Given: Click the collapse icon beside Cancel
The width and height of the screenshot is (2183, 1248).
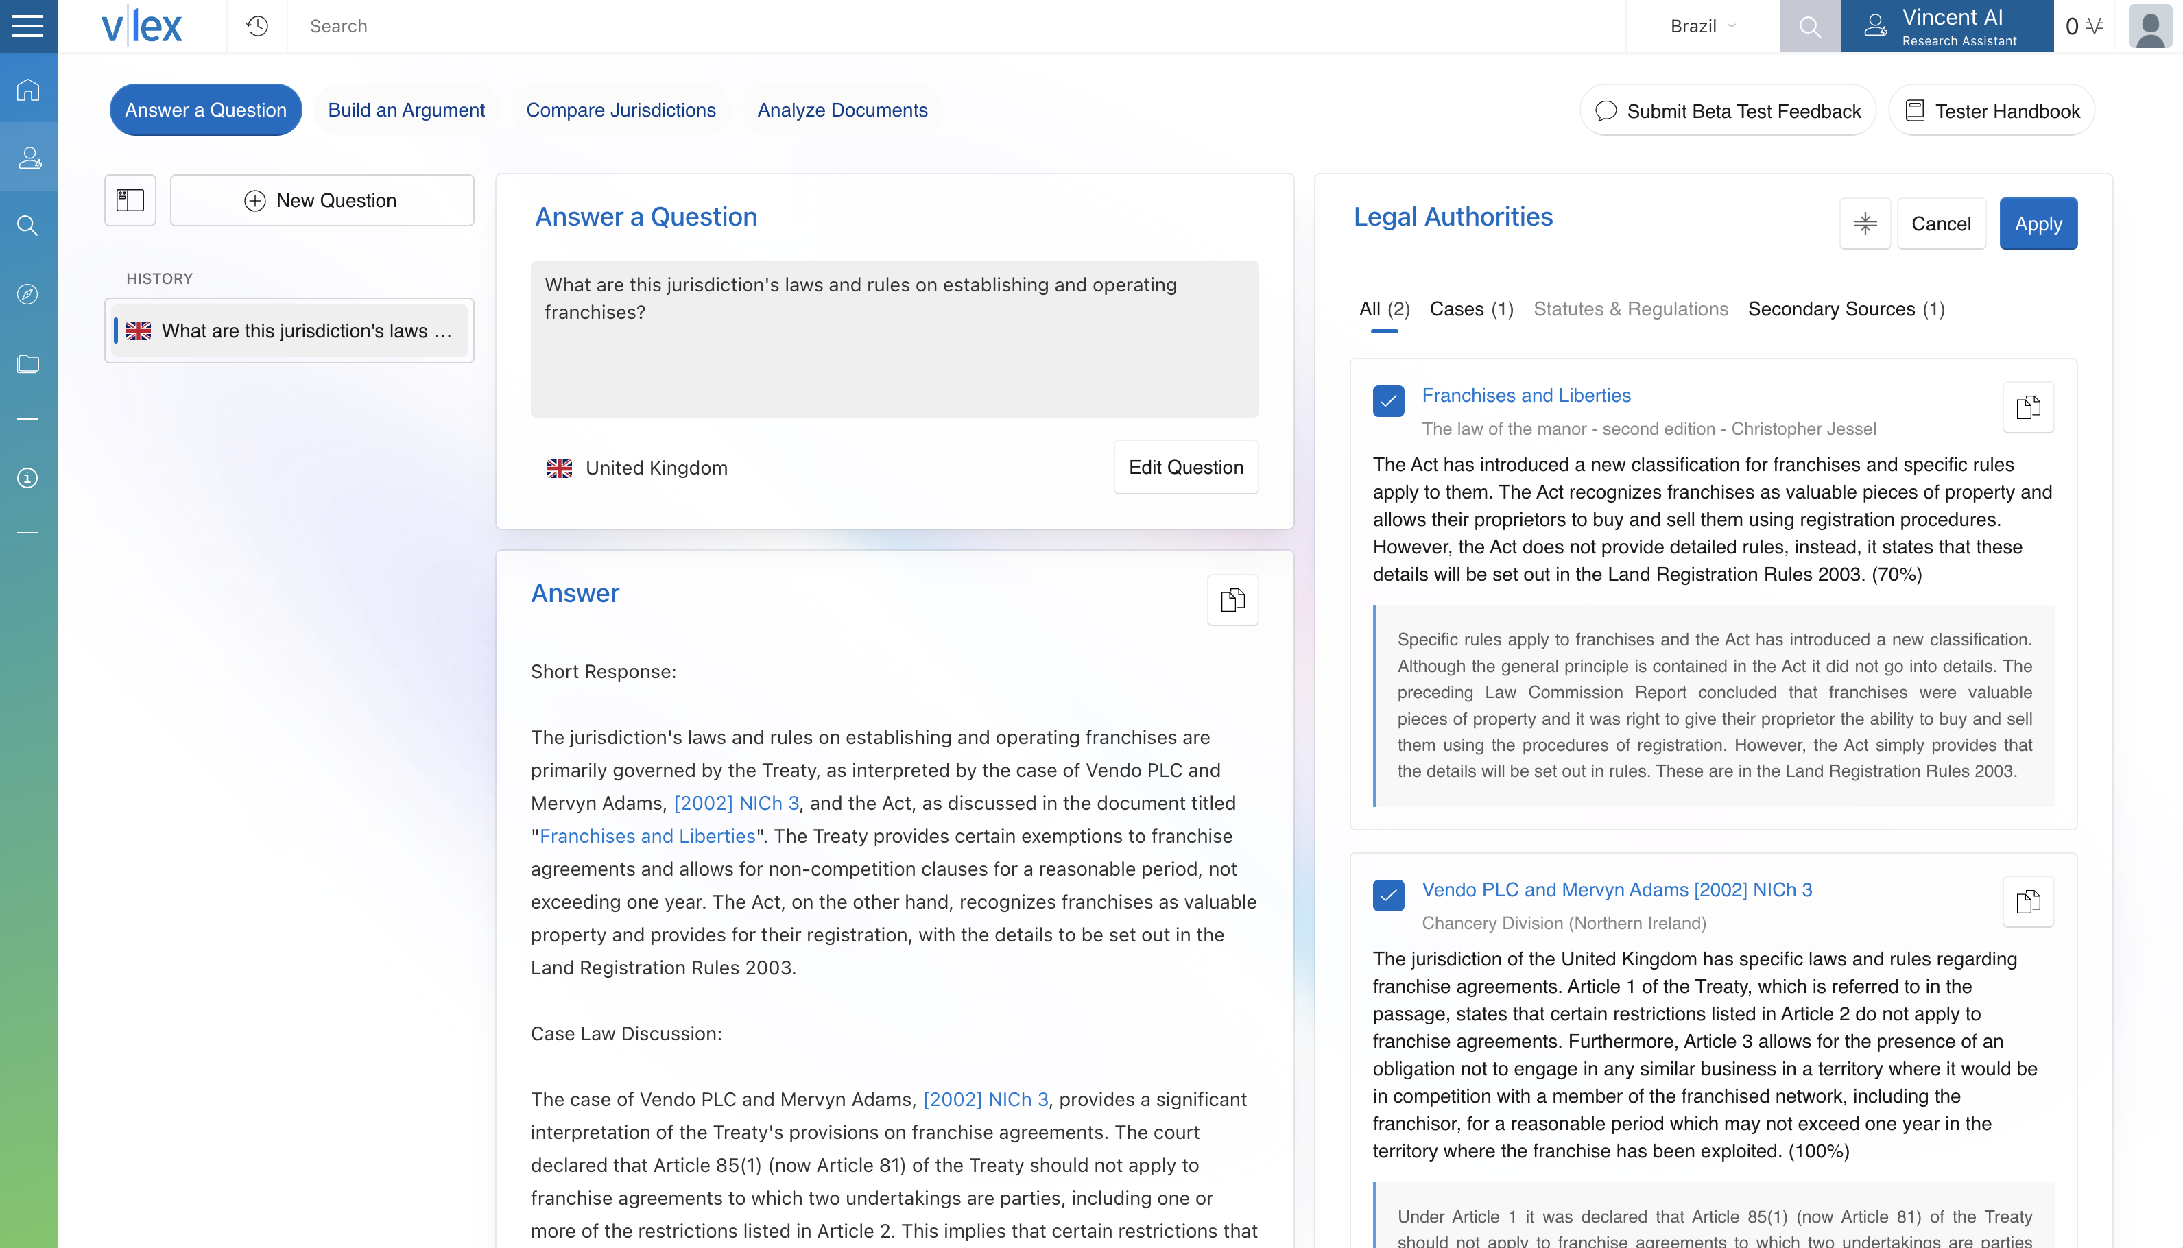Looking at the screenshot, I should [x=1864, y=224].
